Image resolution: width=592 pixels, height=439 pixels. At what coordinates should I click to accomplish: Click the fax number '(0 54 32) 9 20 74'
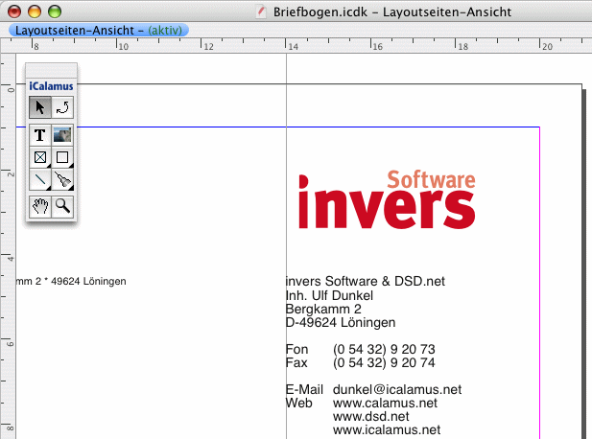tap(384, 363)
